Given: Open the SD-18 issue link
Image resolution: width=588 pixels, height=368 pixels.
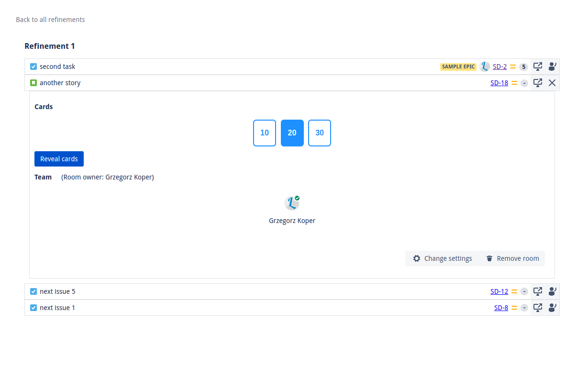Looking at the screenshot, I should (499, 83).
